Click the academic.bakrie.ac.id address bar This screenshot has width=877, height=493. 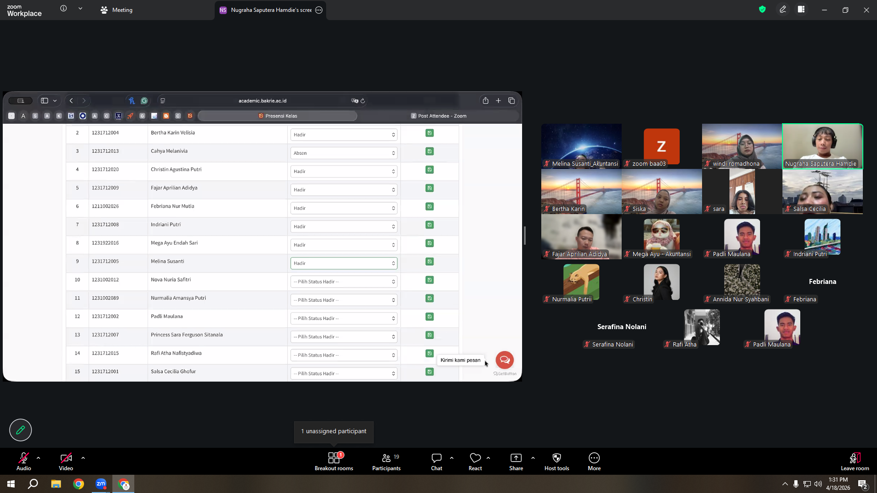(x=263, y=101)
